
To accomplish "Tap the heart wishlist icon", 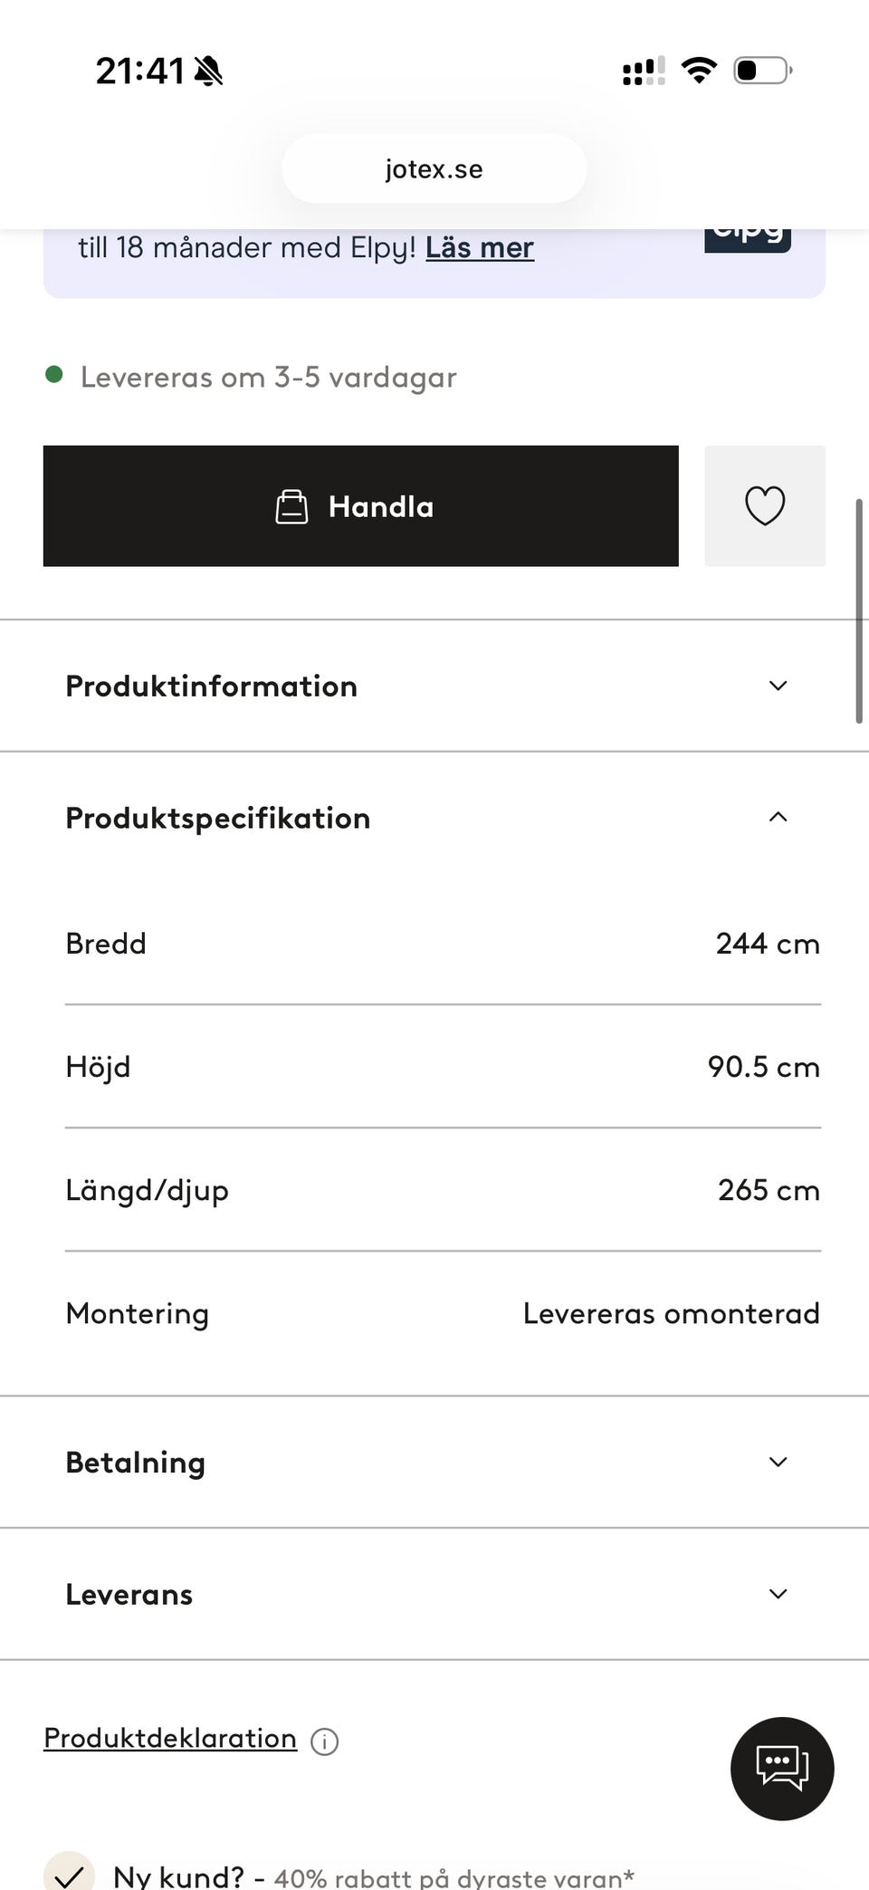I will pyautogui.click(x=765, y=505).
